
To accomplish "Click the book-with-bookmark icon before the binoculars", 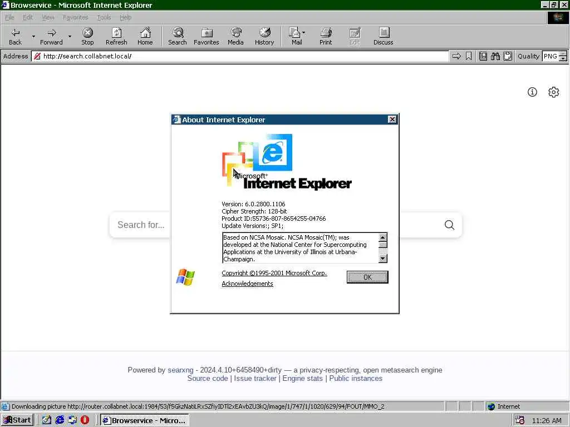I will (483, 56).
